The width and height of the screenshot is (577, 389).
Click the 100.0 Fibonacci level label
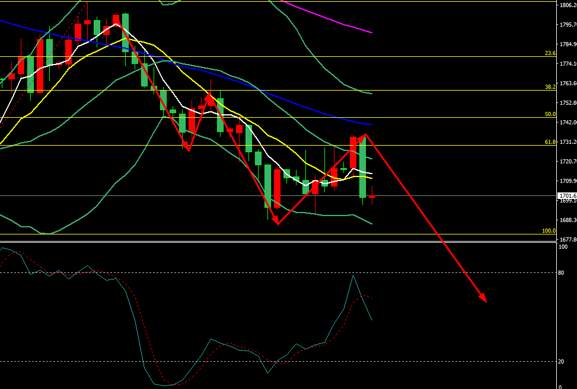[x=549, y=231]
